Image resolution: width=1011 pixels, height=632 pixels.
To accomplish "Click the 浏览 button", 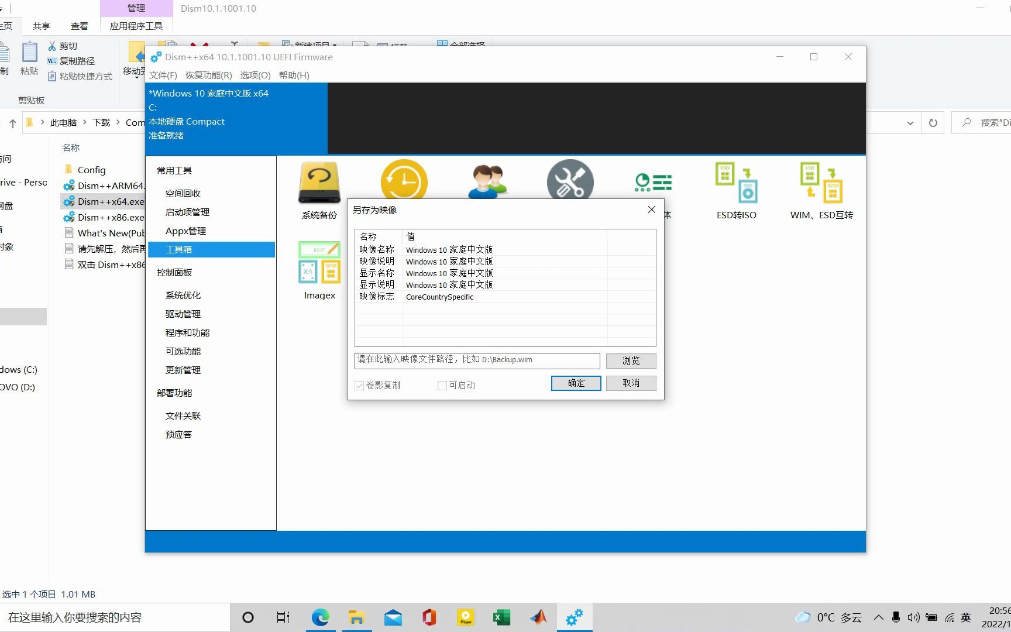I will 631,360.
